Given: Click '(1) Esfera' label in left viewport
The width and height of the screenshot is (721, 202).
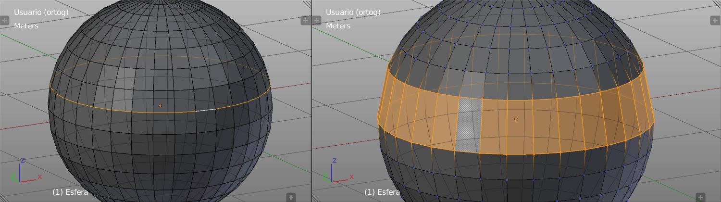Looking at the screenshot, I should pos(70,192).
